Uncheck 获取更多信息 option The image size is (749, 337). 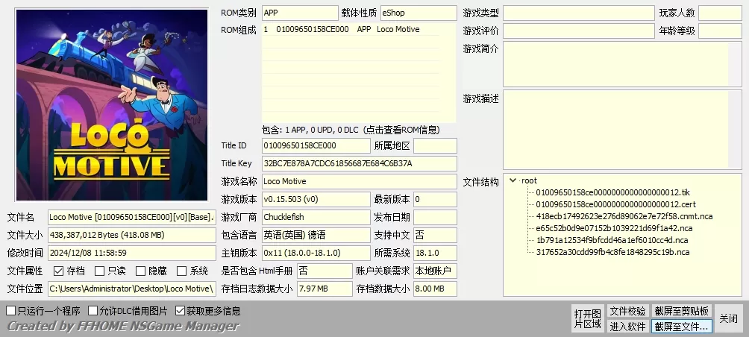(x=181, y=310)
